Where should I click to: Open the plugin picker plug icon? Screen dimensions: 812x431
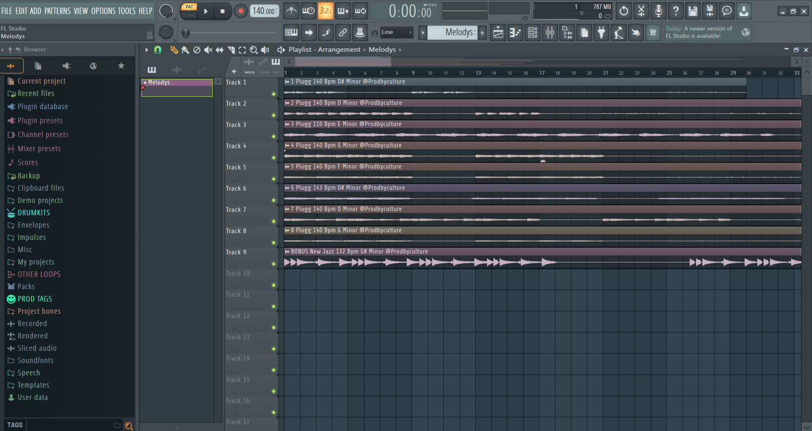click(x=601, y=32)
